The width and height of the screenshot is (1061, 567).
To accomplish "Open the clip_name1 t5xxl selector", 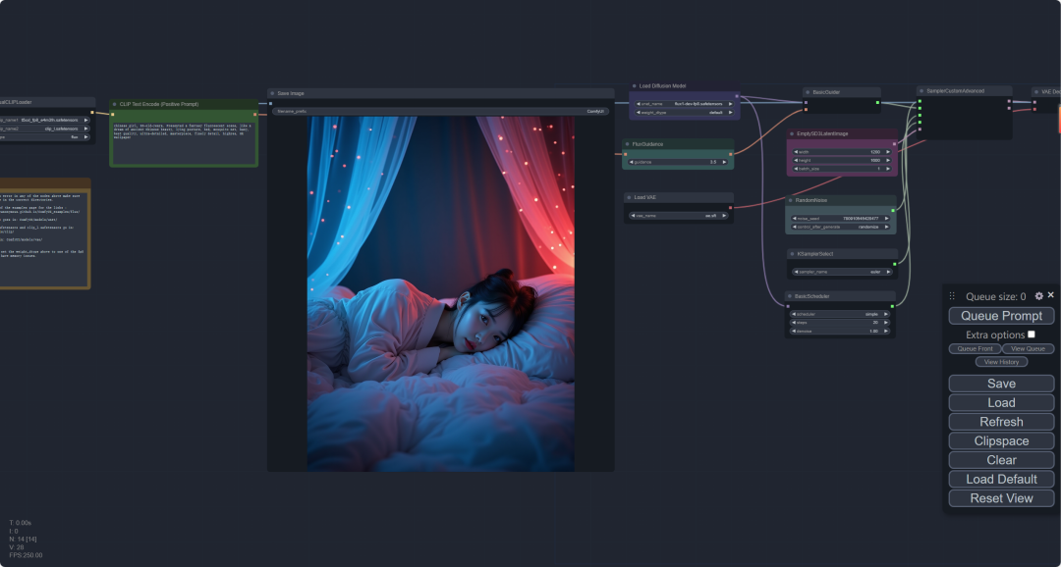I will tap(43, 120).
